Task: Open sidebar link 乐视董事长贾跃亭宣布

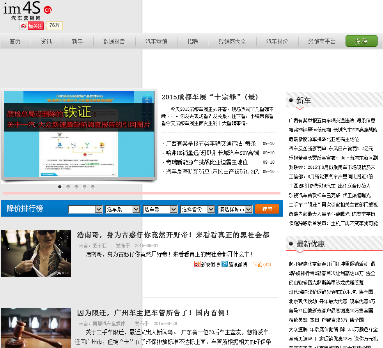Action: 333,158
